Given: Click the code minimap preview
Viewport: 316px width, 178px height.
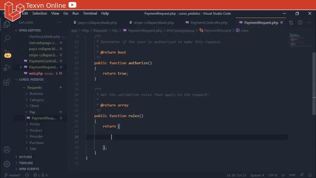Looking at the screenshot, I should click(300, 41).
